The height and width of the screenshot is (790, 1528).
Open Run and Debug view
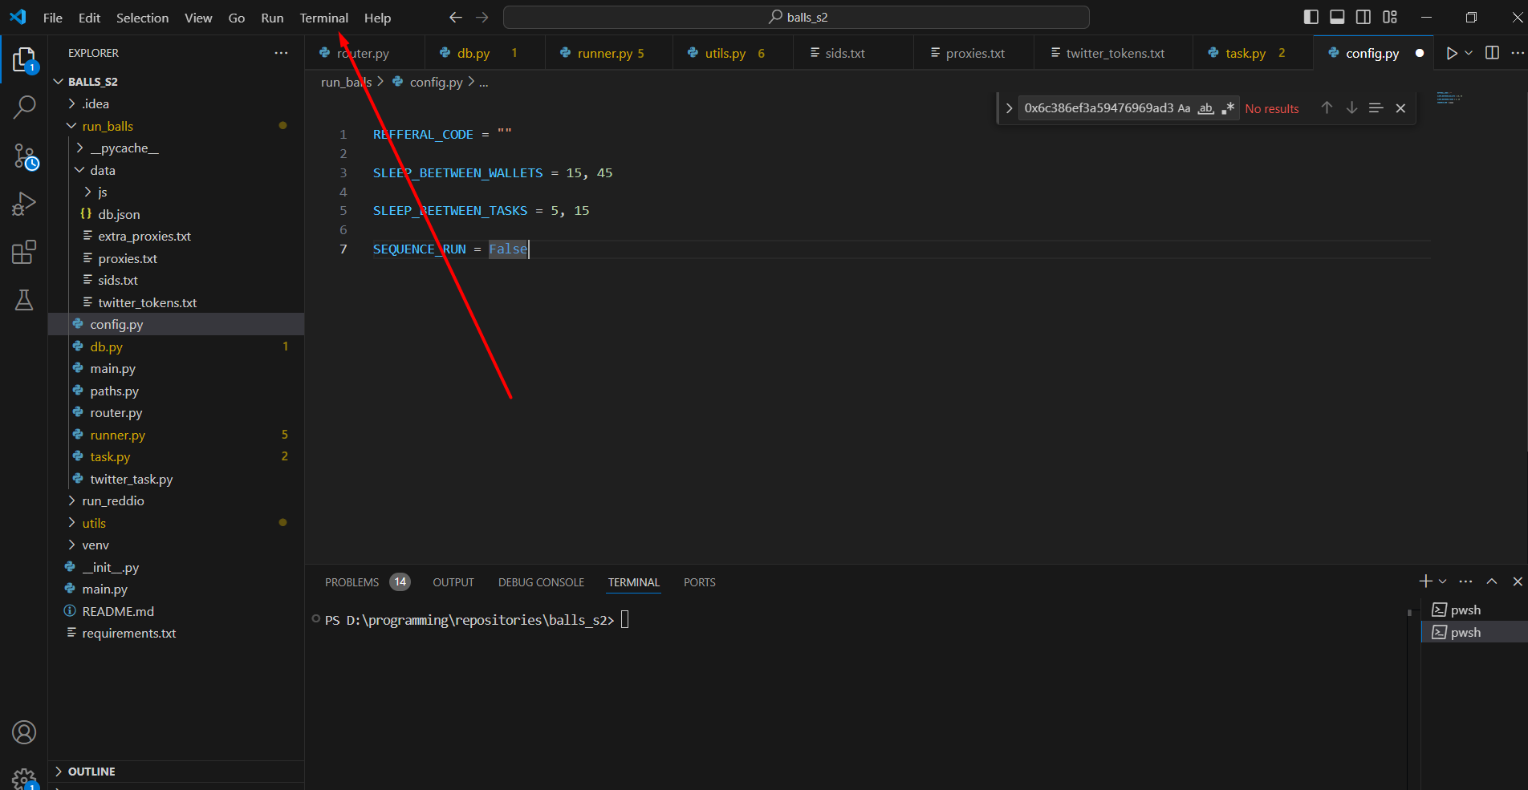[24, 204]
